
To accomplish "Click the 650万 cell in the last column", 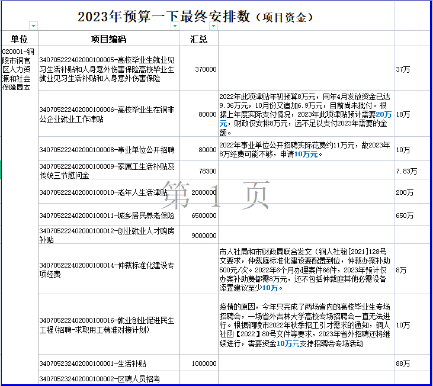I will pos(412,215).
